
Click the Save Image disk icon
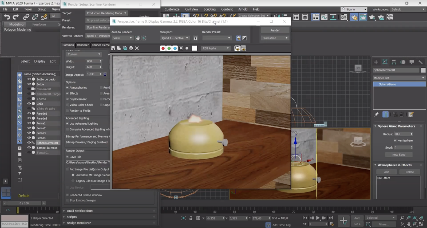point(113,48)
